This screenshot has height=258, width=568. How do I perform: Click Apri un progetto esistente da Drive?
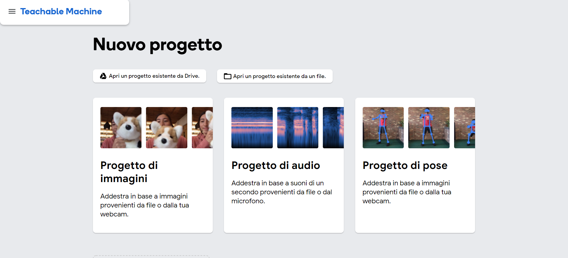(x=150, y=76)
